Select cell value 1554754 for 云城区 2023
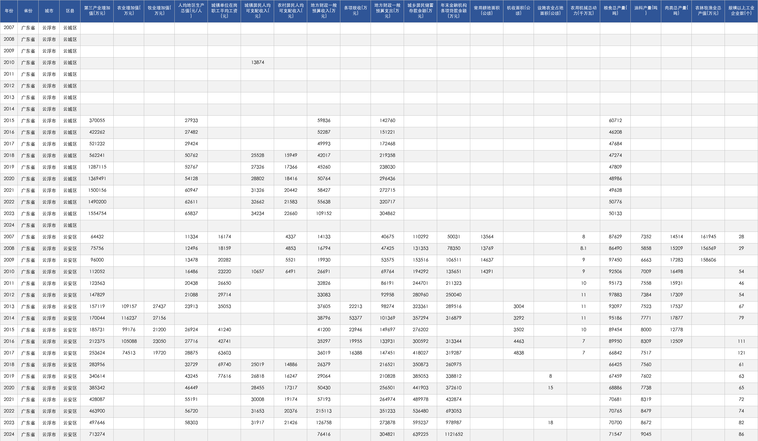Screen dimensions: 758x441 coord(97,214)
